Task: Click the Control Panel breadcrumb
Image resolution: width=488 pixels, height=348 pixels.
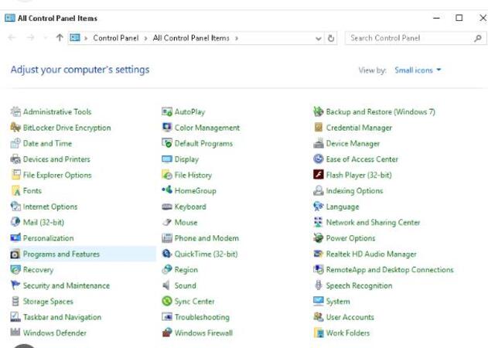Action: click(x=116, y=38)
